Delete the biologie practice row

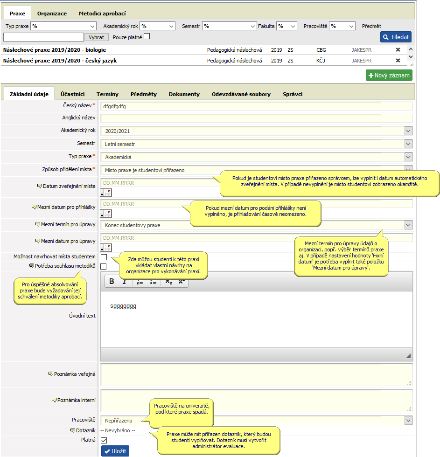click(398, 50)
